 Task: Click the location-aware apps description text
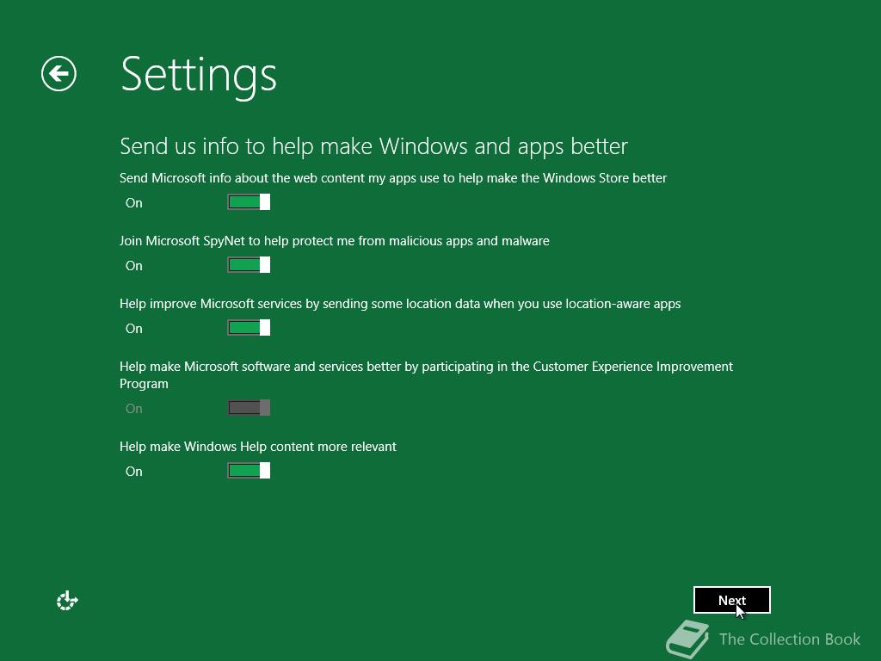point(400,304)
